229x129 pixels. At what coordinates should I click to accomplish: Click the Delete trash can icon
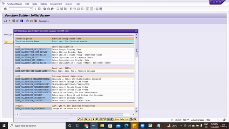[28, 21]
